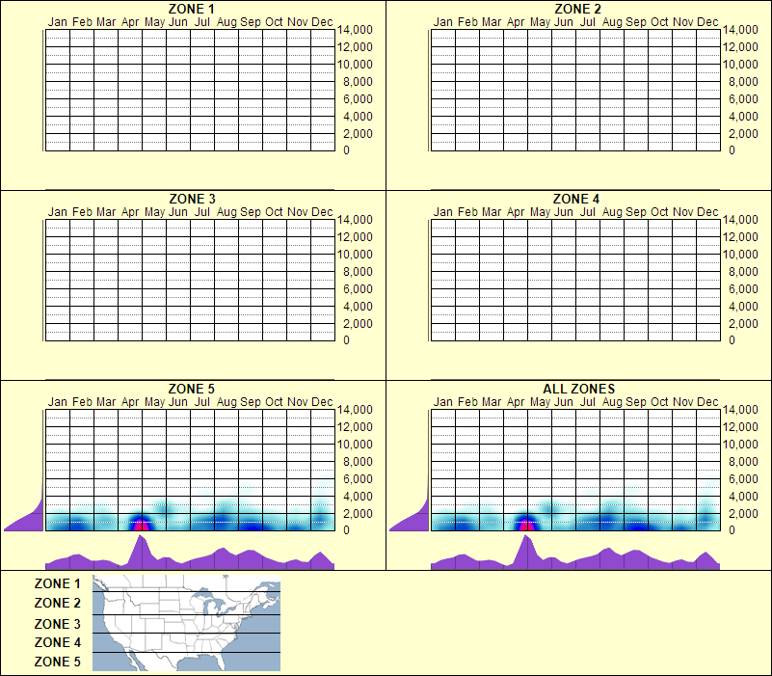Click the Dec column header in ZONE 4
Viewport: 772px width, 676px height.
tap(708, 211)
